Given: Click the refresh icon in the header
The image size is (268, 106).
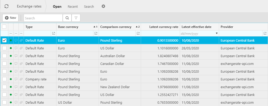Looking at the screenshot, I should [x=7, y=6].
